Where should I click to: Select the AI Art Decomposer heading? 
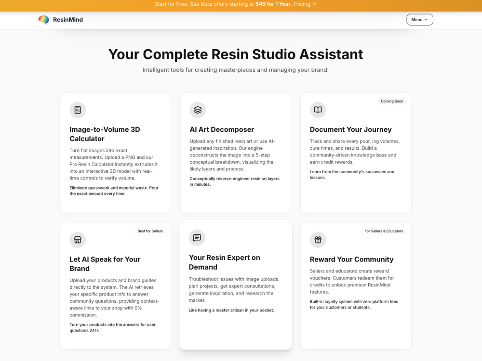[222, 129]
